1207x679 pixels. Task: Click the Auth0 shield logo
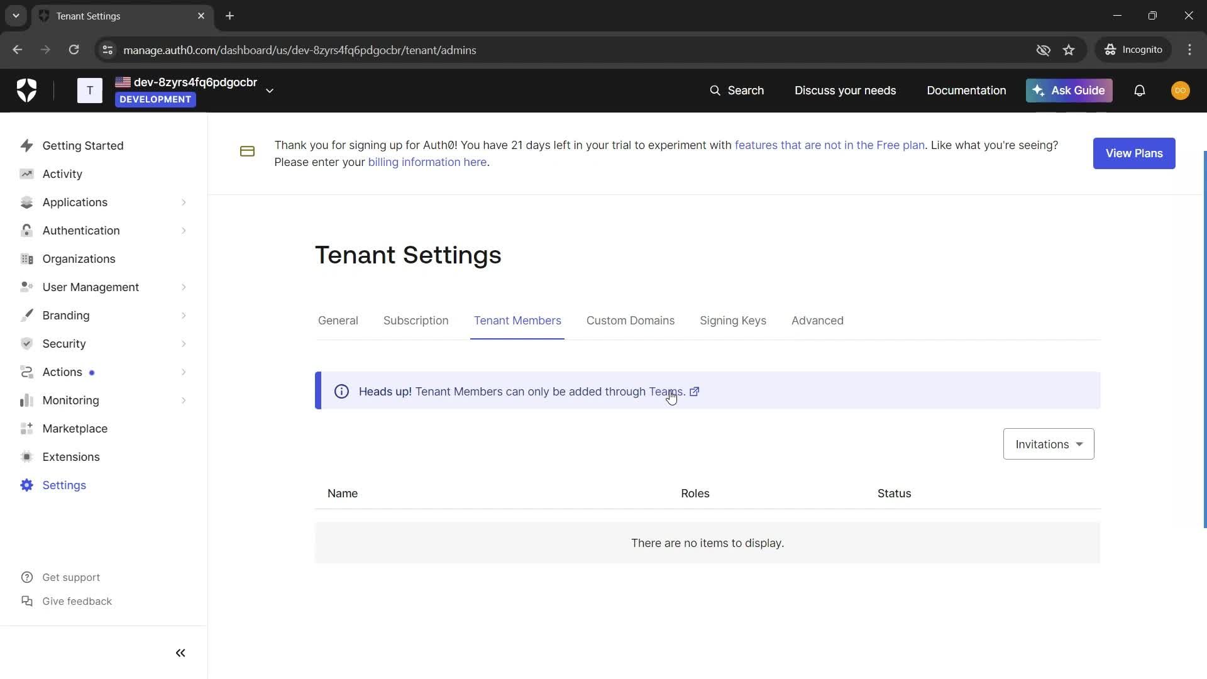pos(26,91)
